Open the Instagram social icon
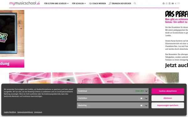This screenshot has width=188, height=117. coord(167,3)
